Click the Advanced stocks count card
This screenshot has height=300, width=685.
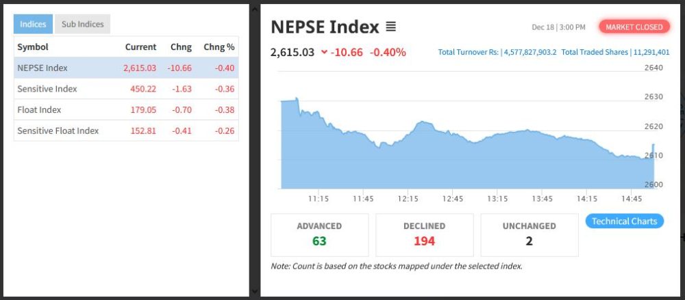[x=319, y=234]
